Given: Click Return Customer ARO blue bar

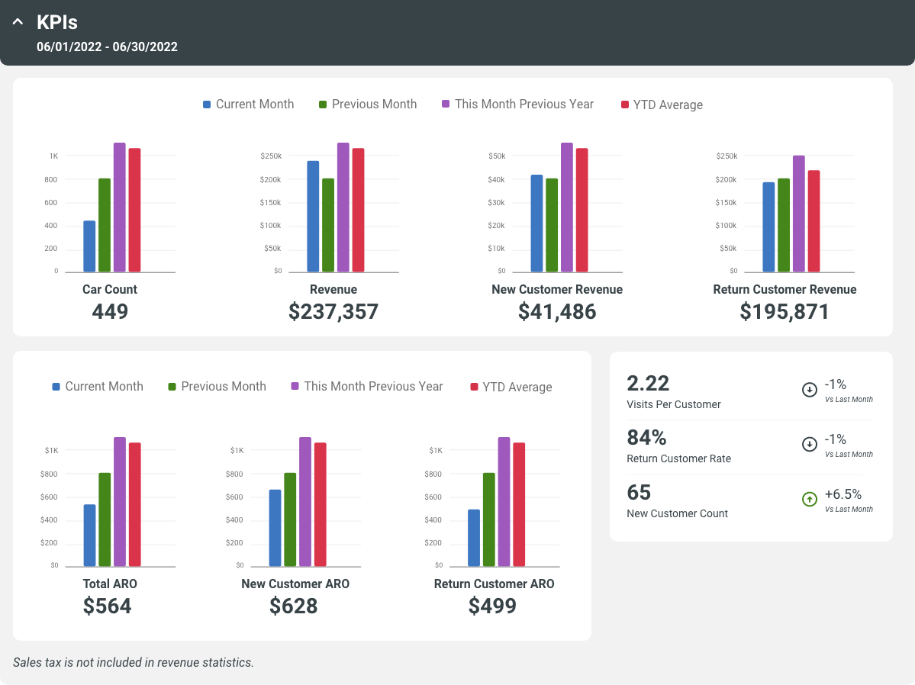Looking at the screenshot, I should point(474,538).
